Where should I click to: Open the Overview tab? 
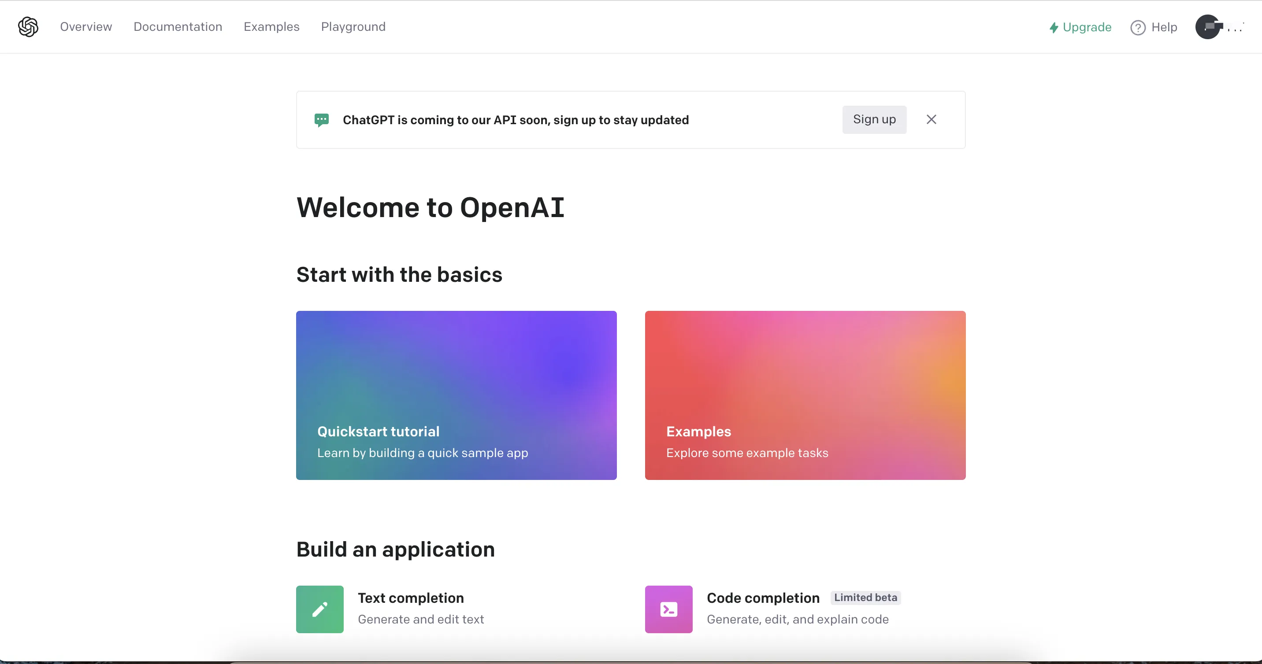[86, 27]
